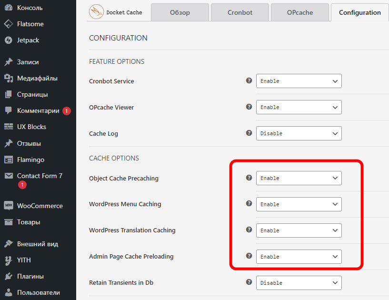Viewport: 389px width, 300px height.
Task: Go to Плагины in admin sidebar
Action: pos(30,276)
